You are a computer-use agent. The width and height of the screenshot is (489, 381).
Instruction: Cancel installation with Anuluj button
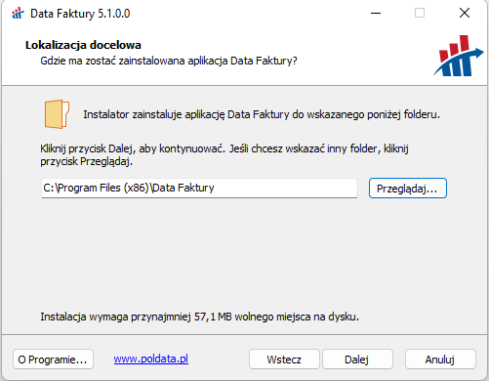coord(440,360)
